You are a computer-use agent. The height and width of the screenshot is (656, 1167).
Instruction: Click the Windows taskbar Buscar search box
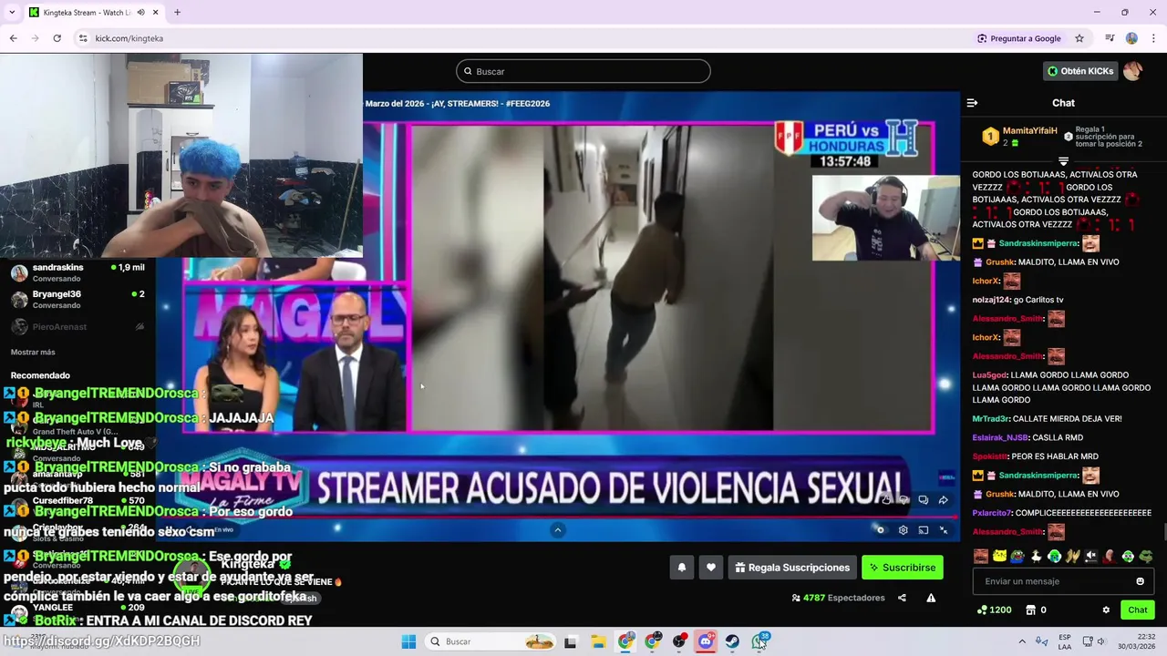pyautogui.click(x=491, y=641)
